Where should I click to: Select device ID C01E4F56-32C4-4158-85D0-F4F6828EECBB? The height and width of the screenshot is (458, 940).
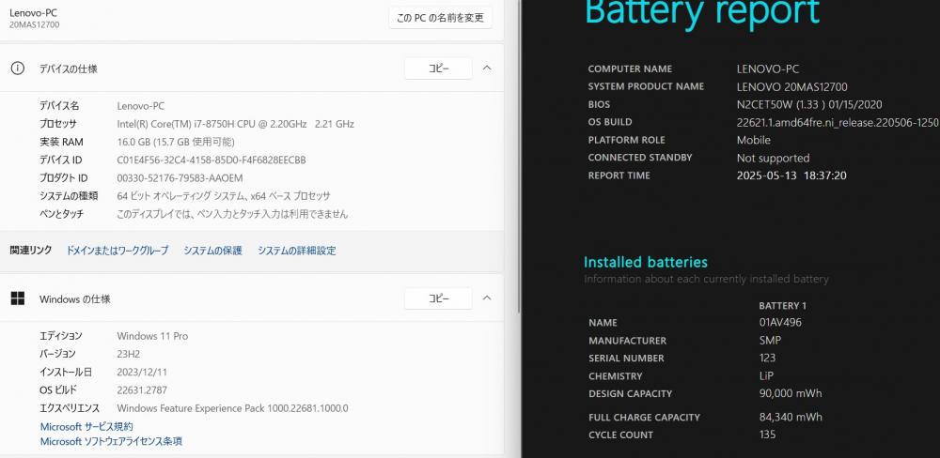[211, 160]
